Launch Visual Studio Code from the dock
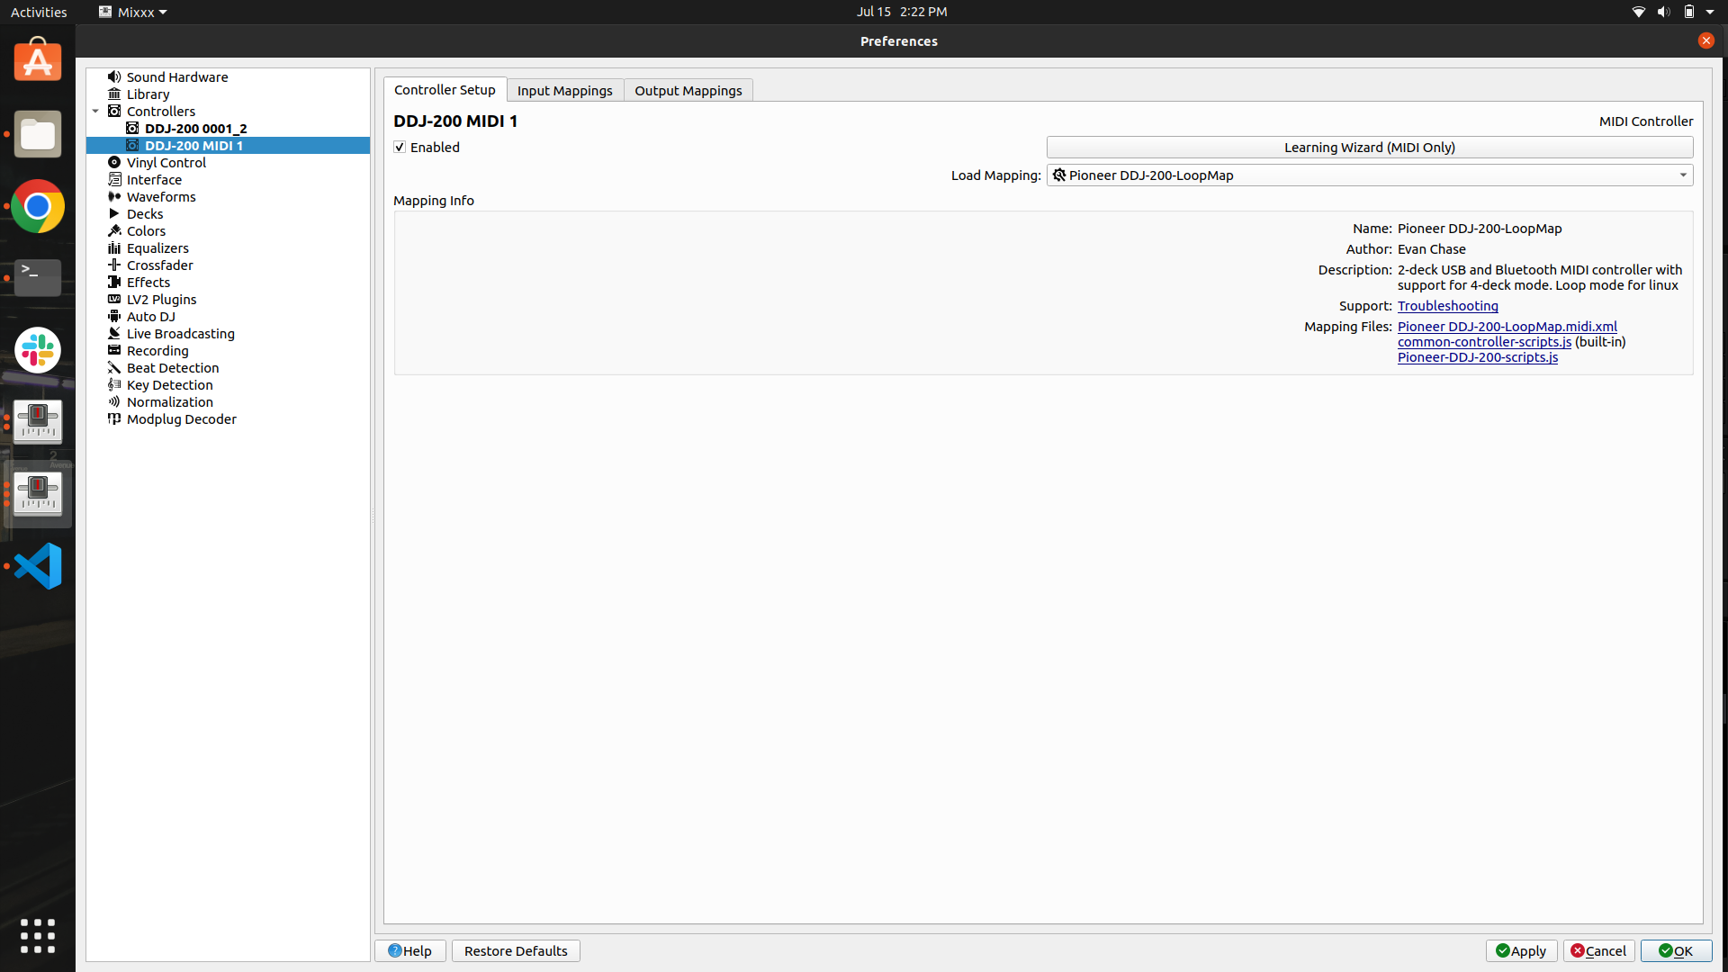This screenshot has width=1728, height=972. click(37, 566)
